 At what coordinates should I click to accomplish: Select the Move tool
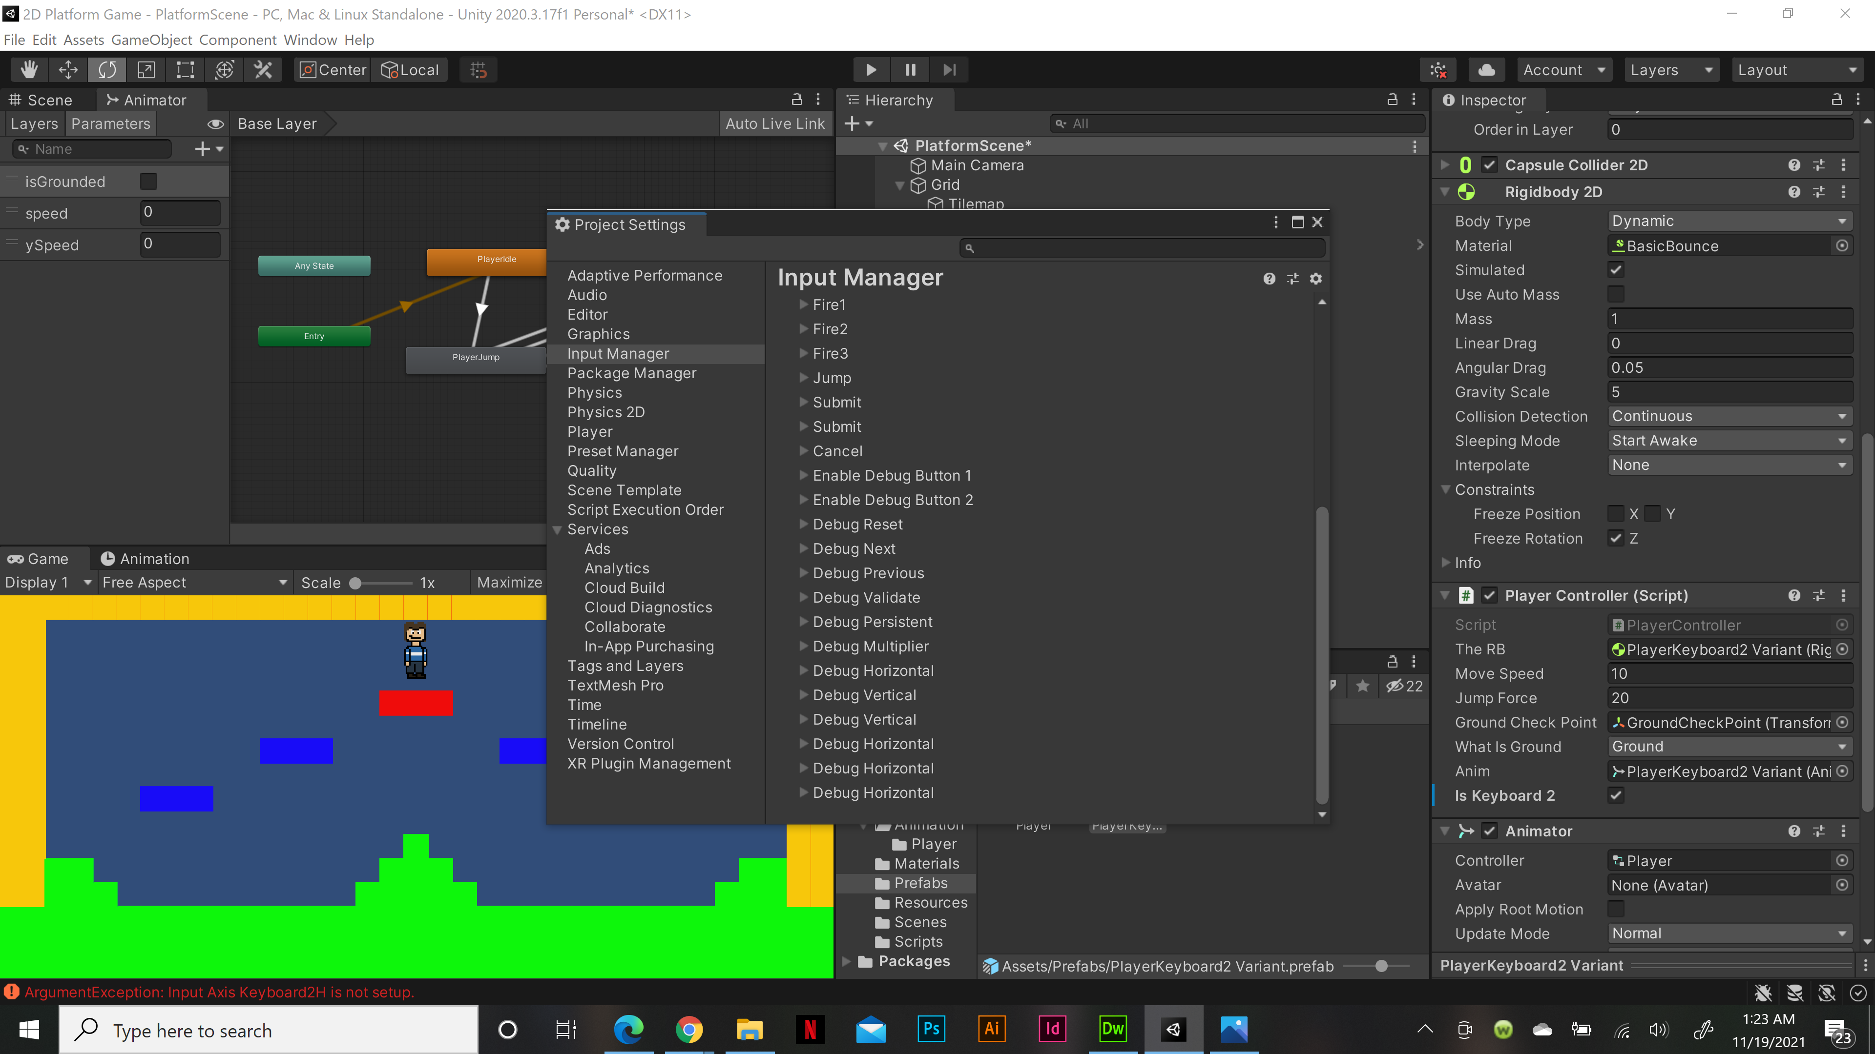[68, 70]
